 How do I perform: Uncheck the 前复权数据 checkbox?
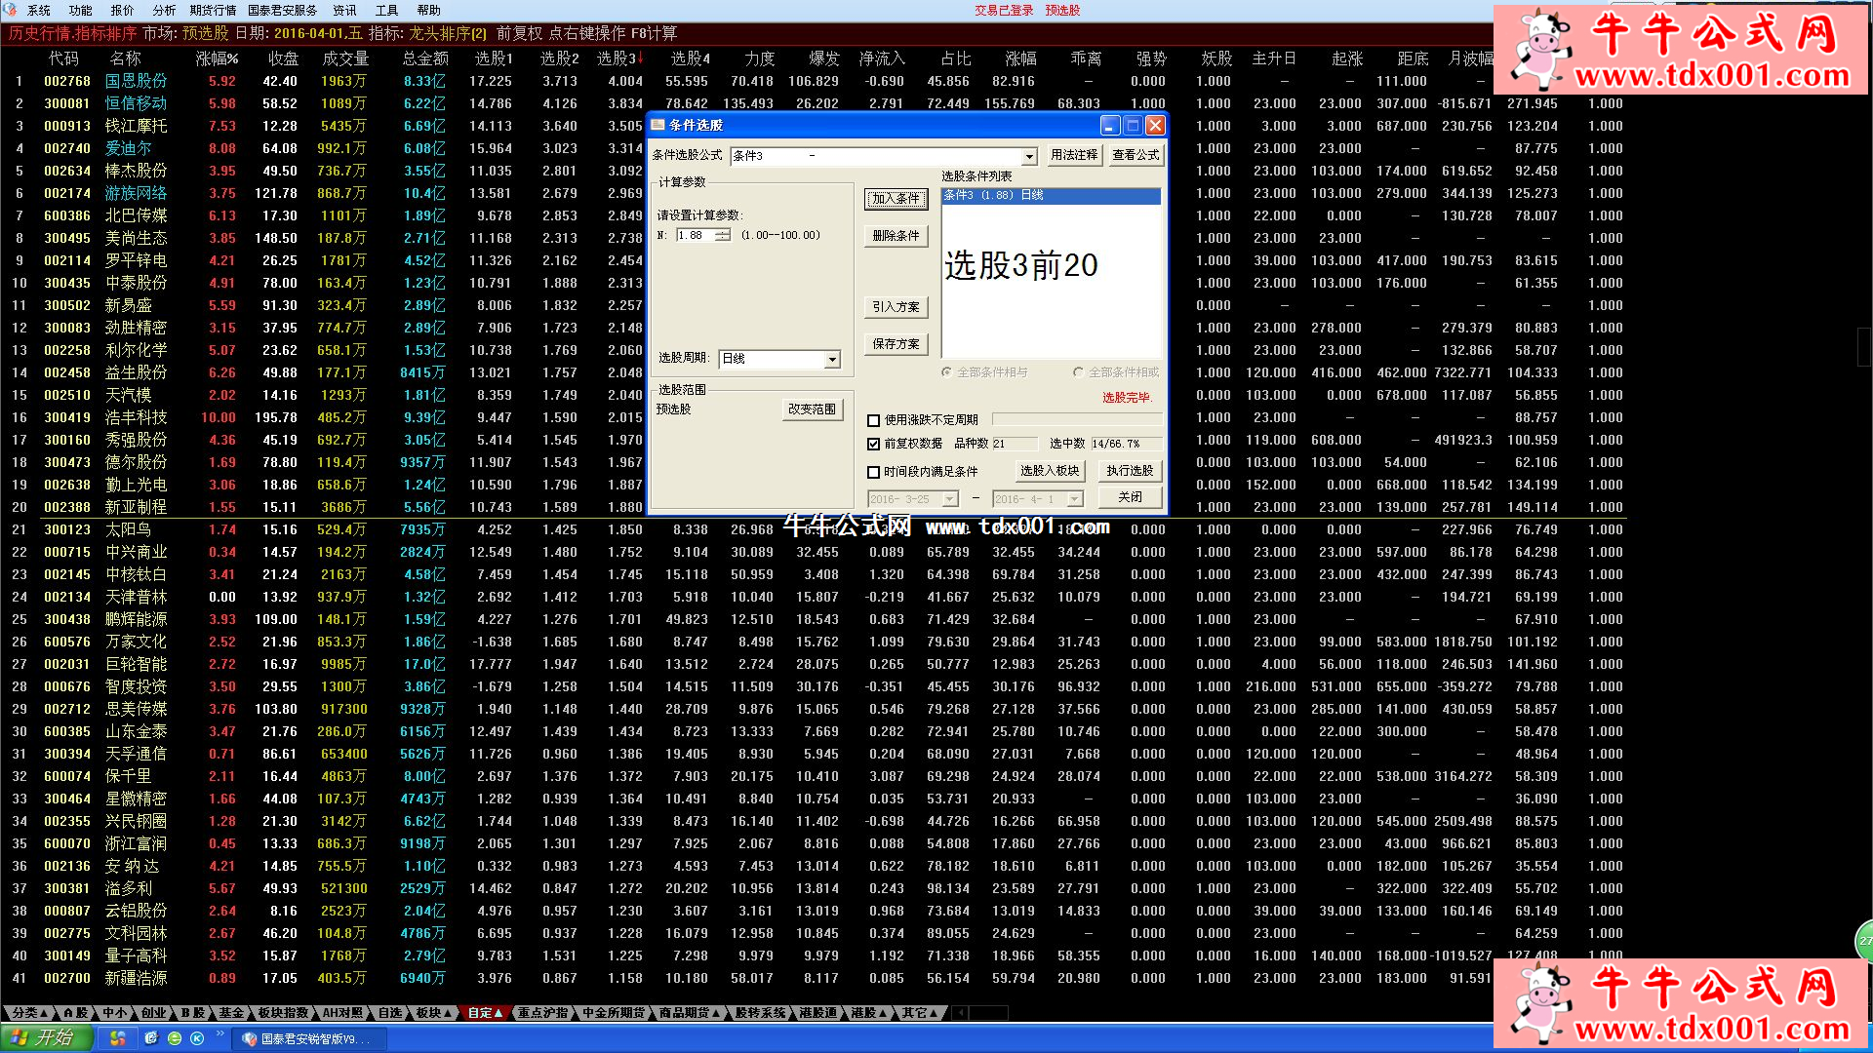coord(873,444)
